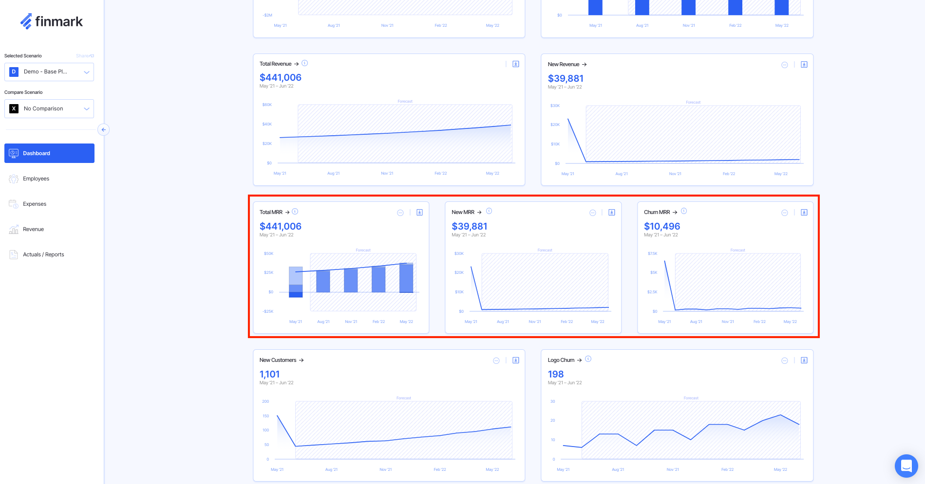Viewport: 925px width, 484px height.
Task: Show info tooltip for Total MRR
Action: [295, 212]
